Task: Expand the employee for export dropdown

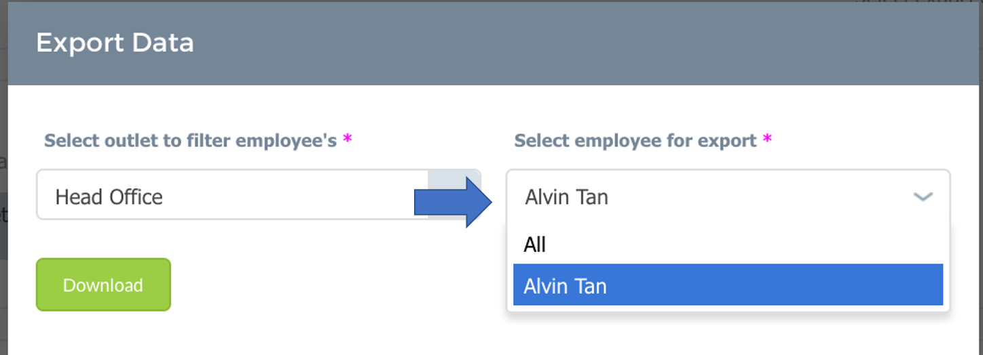Action: 728,197
